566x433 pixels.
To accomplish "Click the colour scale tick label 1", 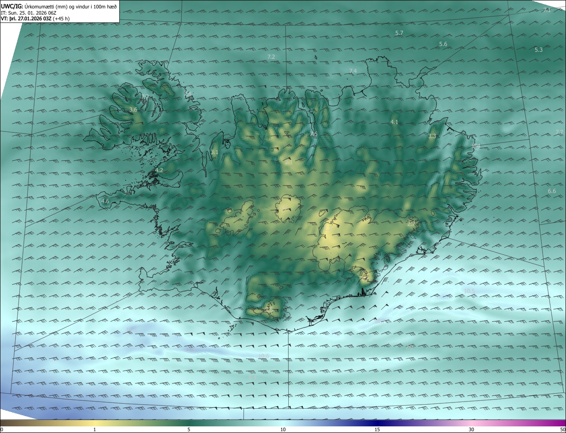I will [95, 429].
